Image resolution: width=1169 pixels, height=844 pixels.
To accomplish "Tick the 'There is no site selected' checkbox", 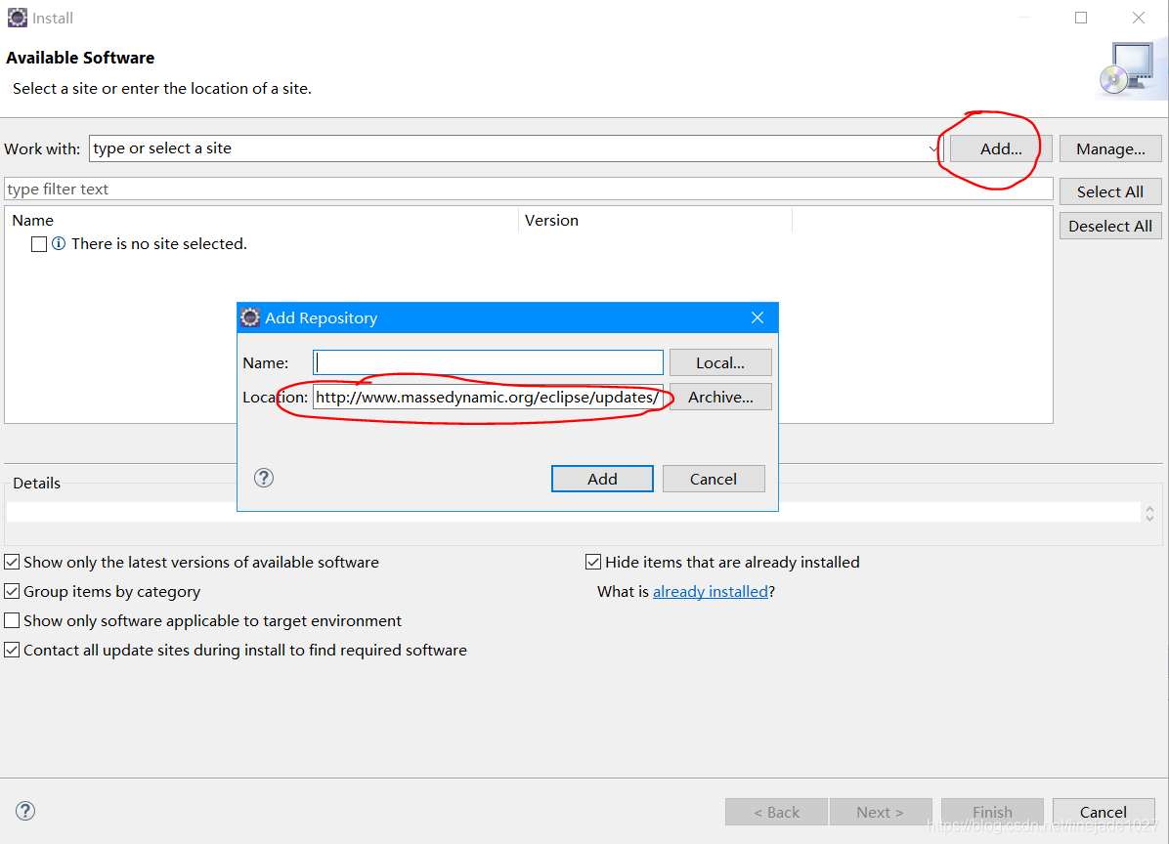I will pyautogui.click(x=39, y=243).
